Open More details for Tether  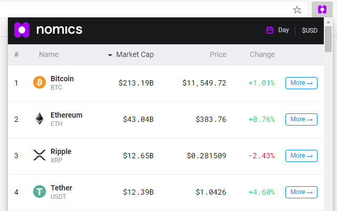tap(301, 192)
